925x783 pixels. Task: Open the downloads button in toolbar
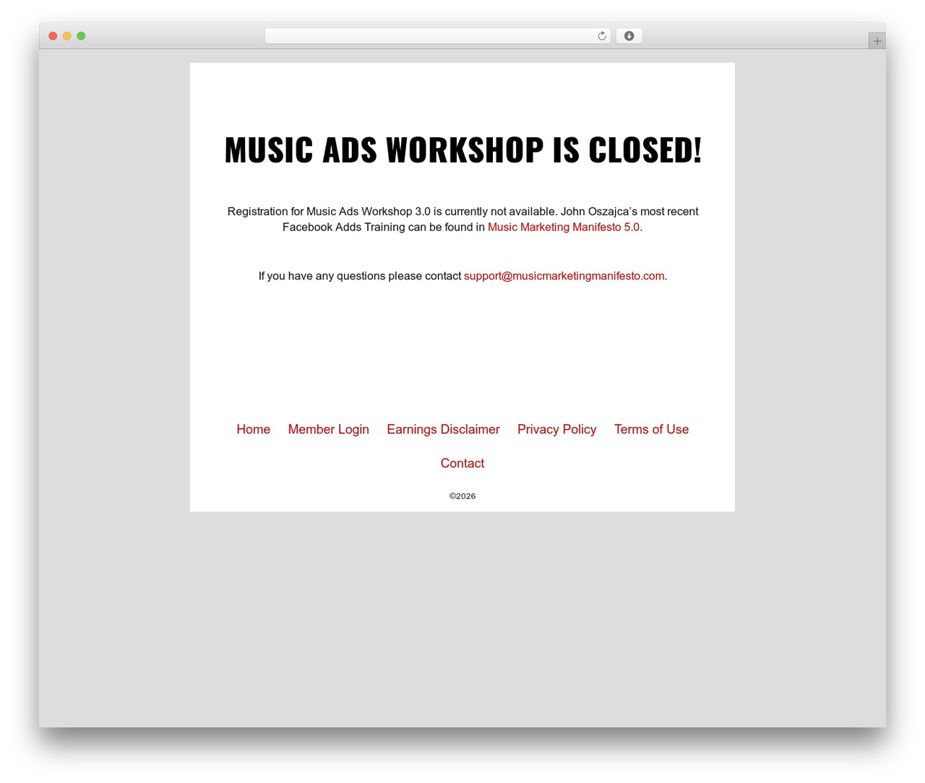[x=629, y=36]
